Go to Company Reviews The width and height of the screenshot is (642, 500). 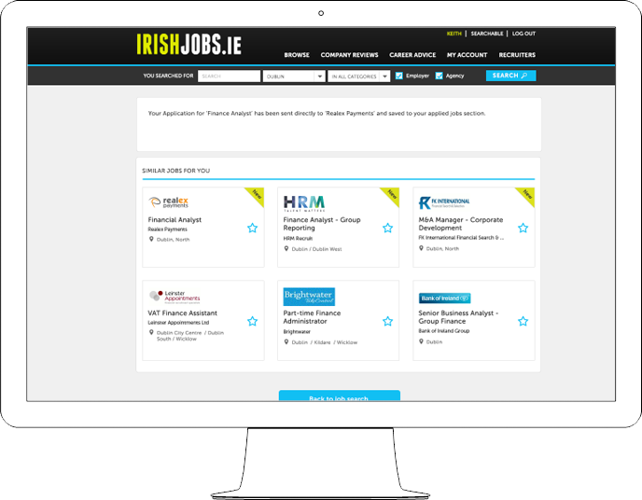click(349, 55)
